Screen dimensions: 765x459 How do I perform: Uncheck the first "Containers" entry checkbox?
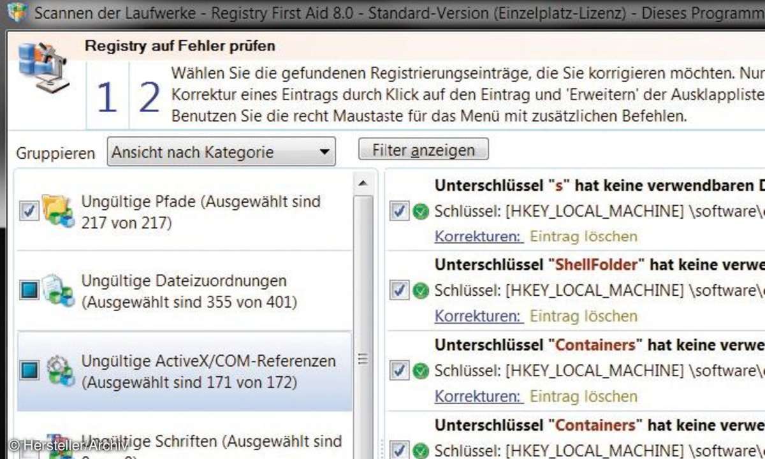click(398, 370)
